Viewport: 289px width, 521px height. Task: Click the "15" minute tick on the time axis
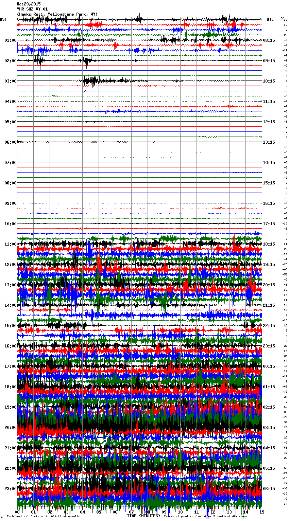pos(262,512)
